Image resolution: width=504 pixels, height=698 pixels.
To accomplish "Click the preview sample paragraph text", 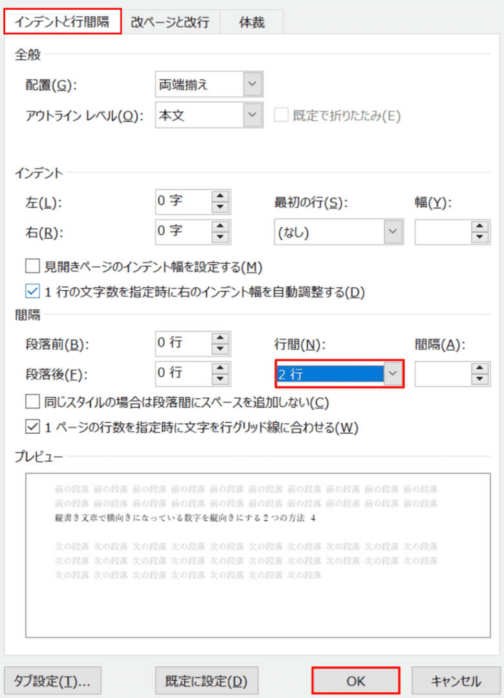I will [x=185, y=518].
